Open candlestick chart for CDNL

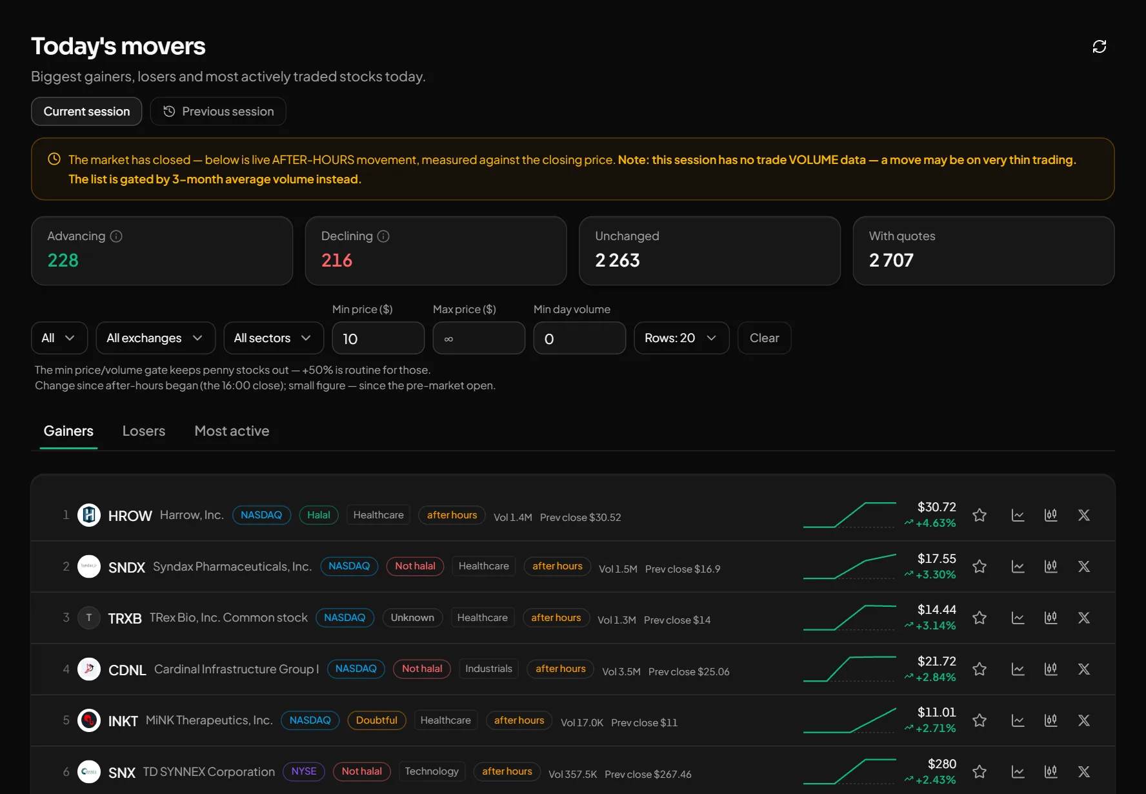point(1051,669)
